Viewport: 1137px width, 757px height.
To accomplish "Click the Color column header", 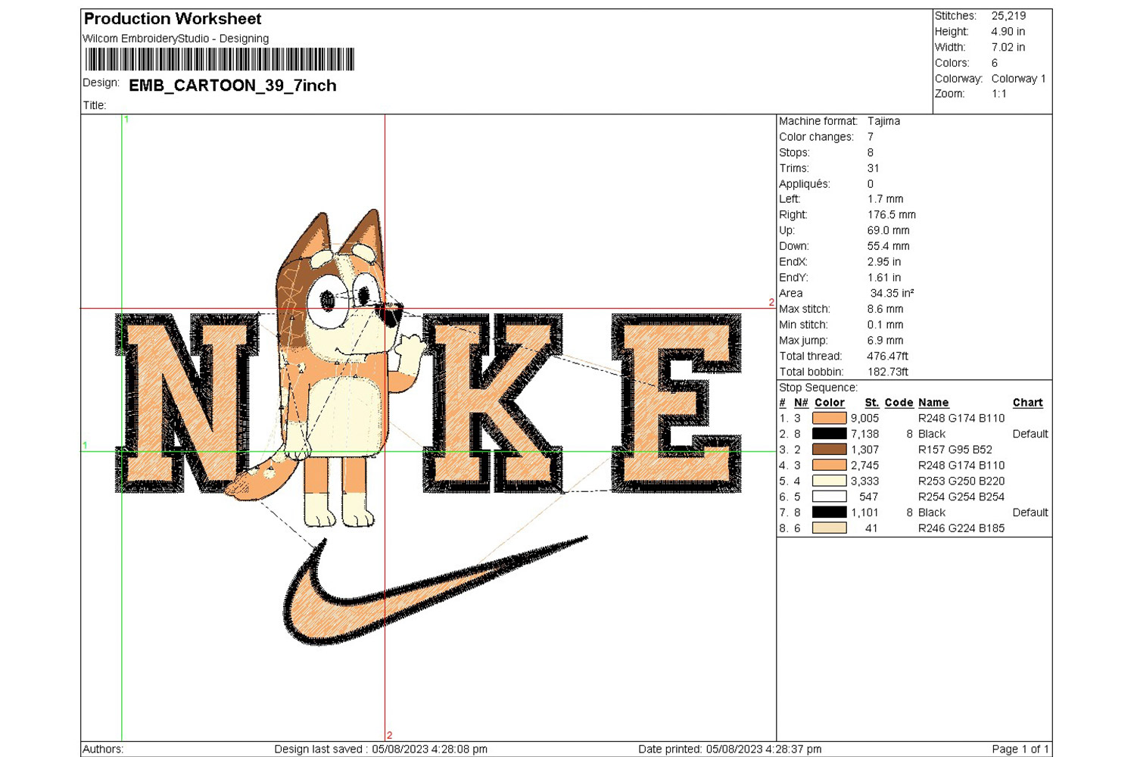I will [829, 403].
